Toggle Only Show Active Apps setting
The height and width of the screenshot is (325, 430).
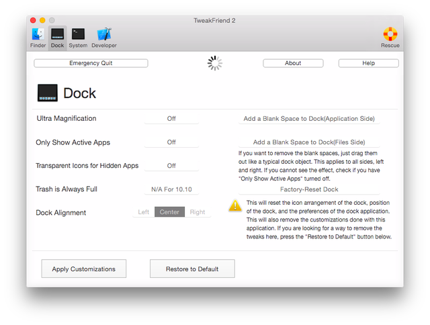coord(171,142)
